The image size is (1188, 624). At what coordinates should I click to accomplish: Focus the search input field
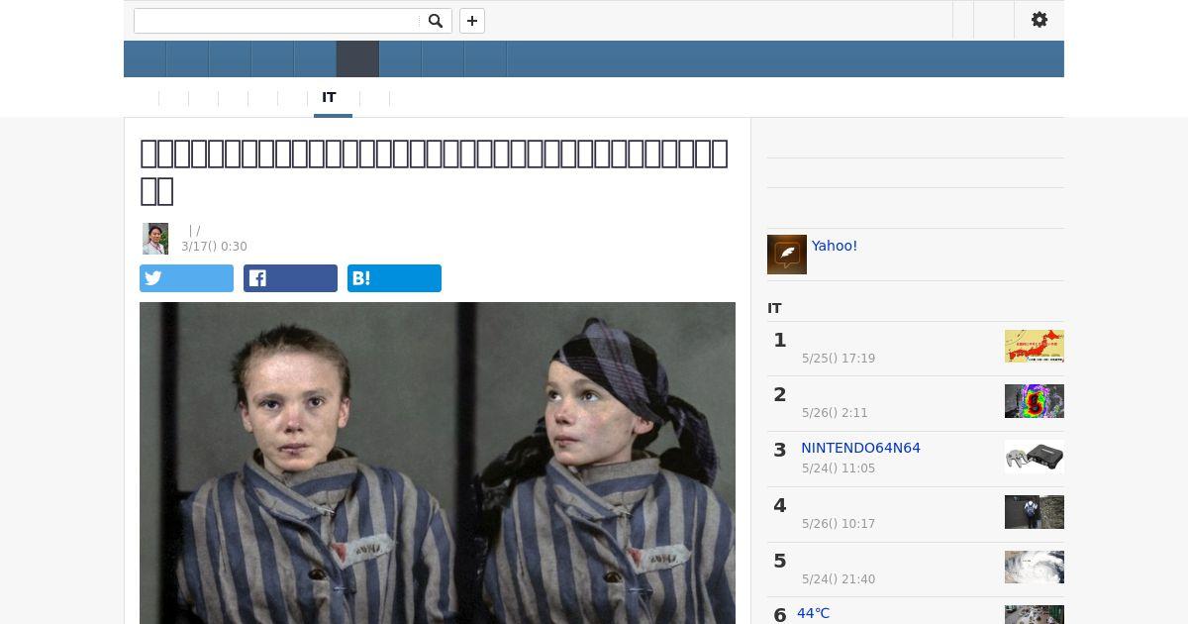coord(277,21)
